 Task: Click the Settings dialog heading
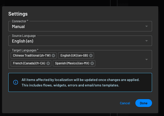[x=18, y=14]
